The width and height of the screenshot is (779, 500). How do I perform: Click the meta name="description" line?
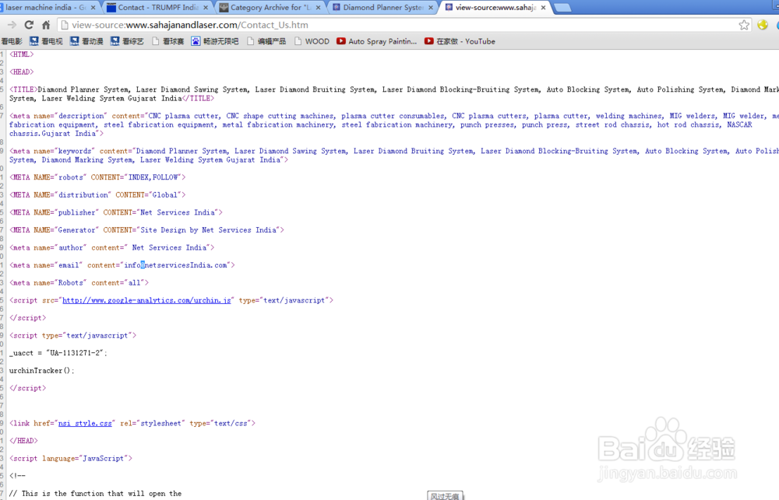tap(394, 124)
